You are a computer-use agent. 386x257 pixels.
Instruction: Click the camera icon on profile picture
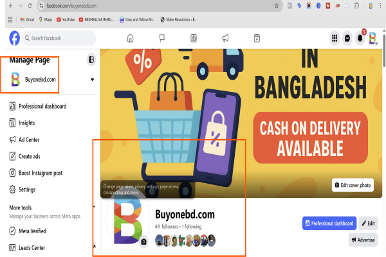point(144,242)
